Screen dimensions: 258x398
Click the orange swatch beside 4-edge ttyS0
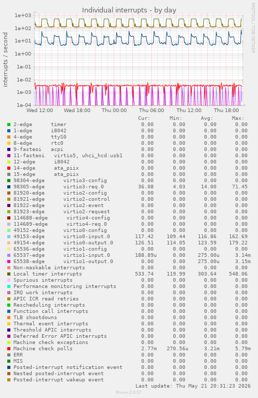[9, 137]
